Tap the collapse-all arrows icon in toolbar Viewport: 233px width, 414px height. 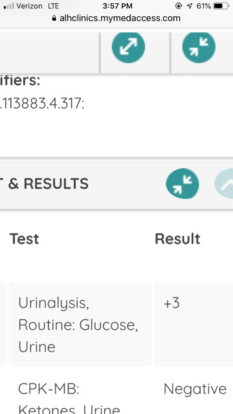pyautogui.click(x=199, y=47)
